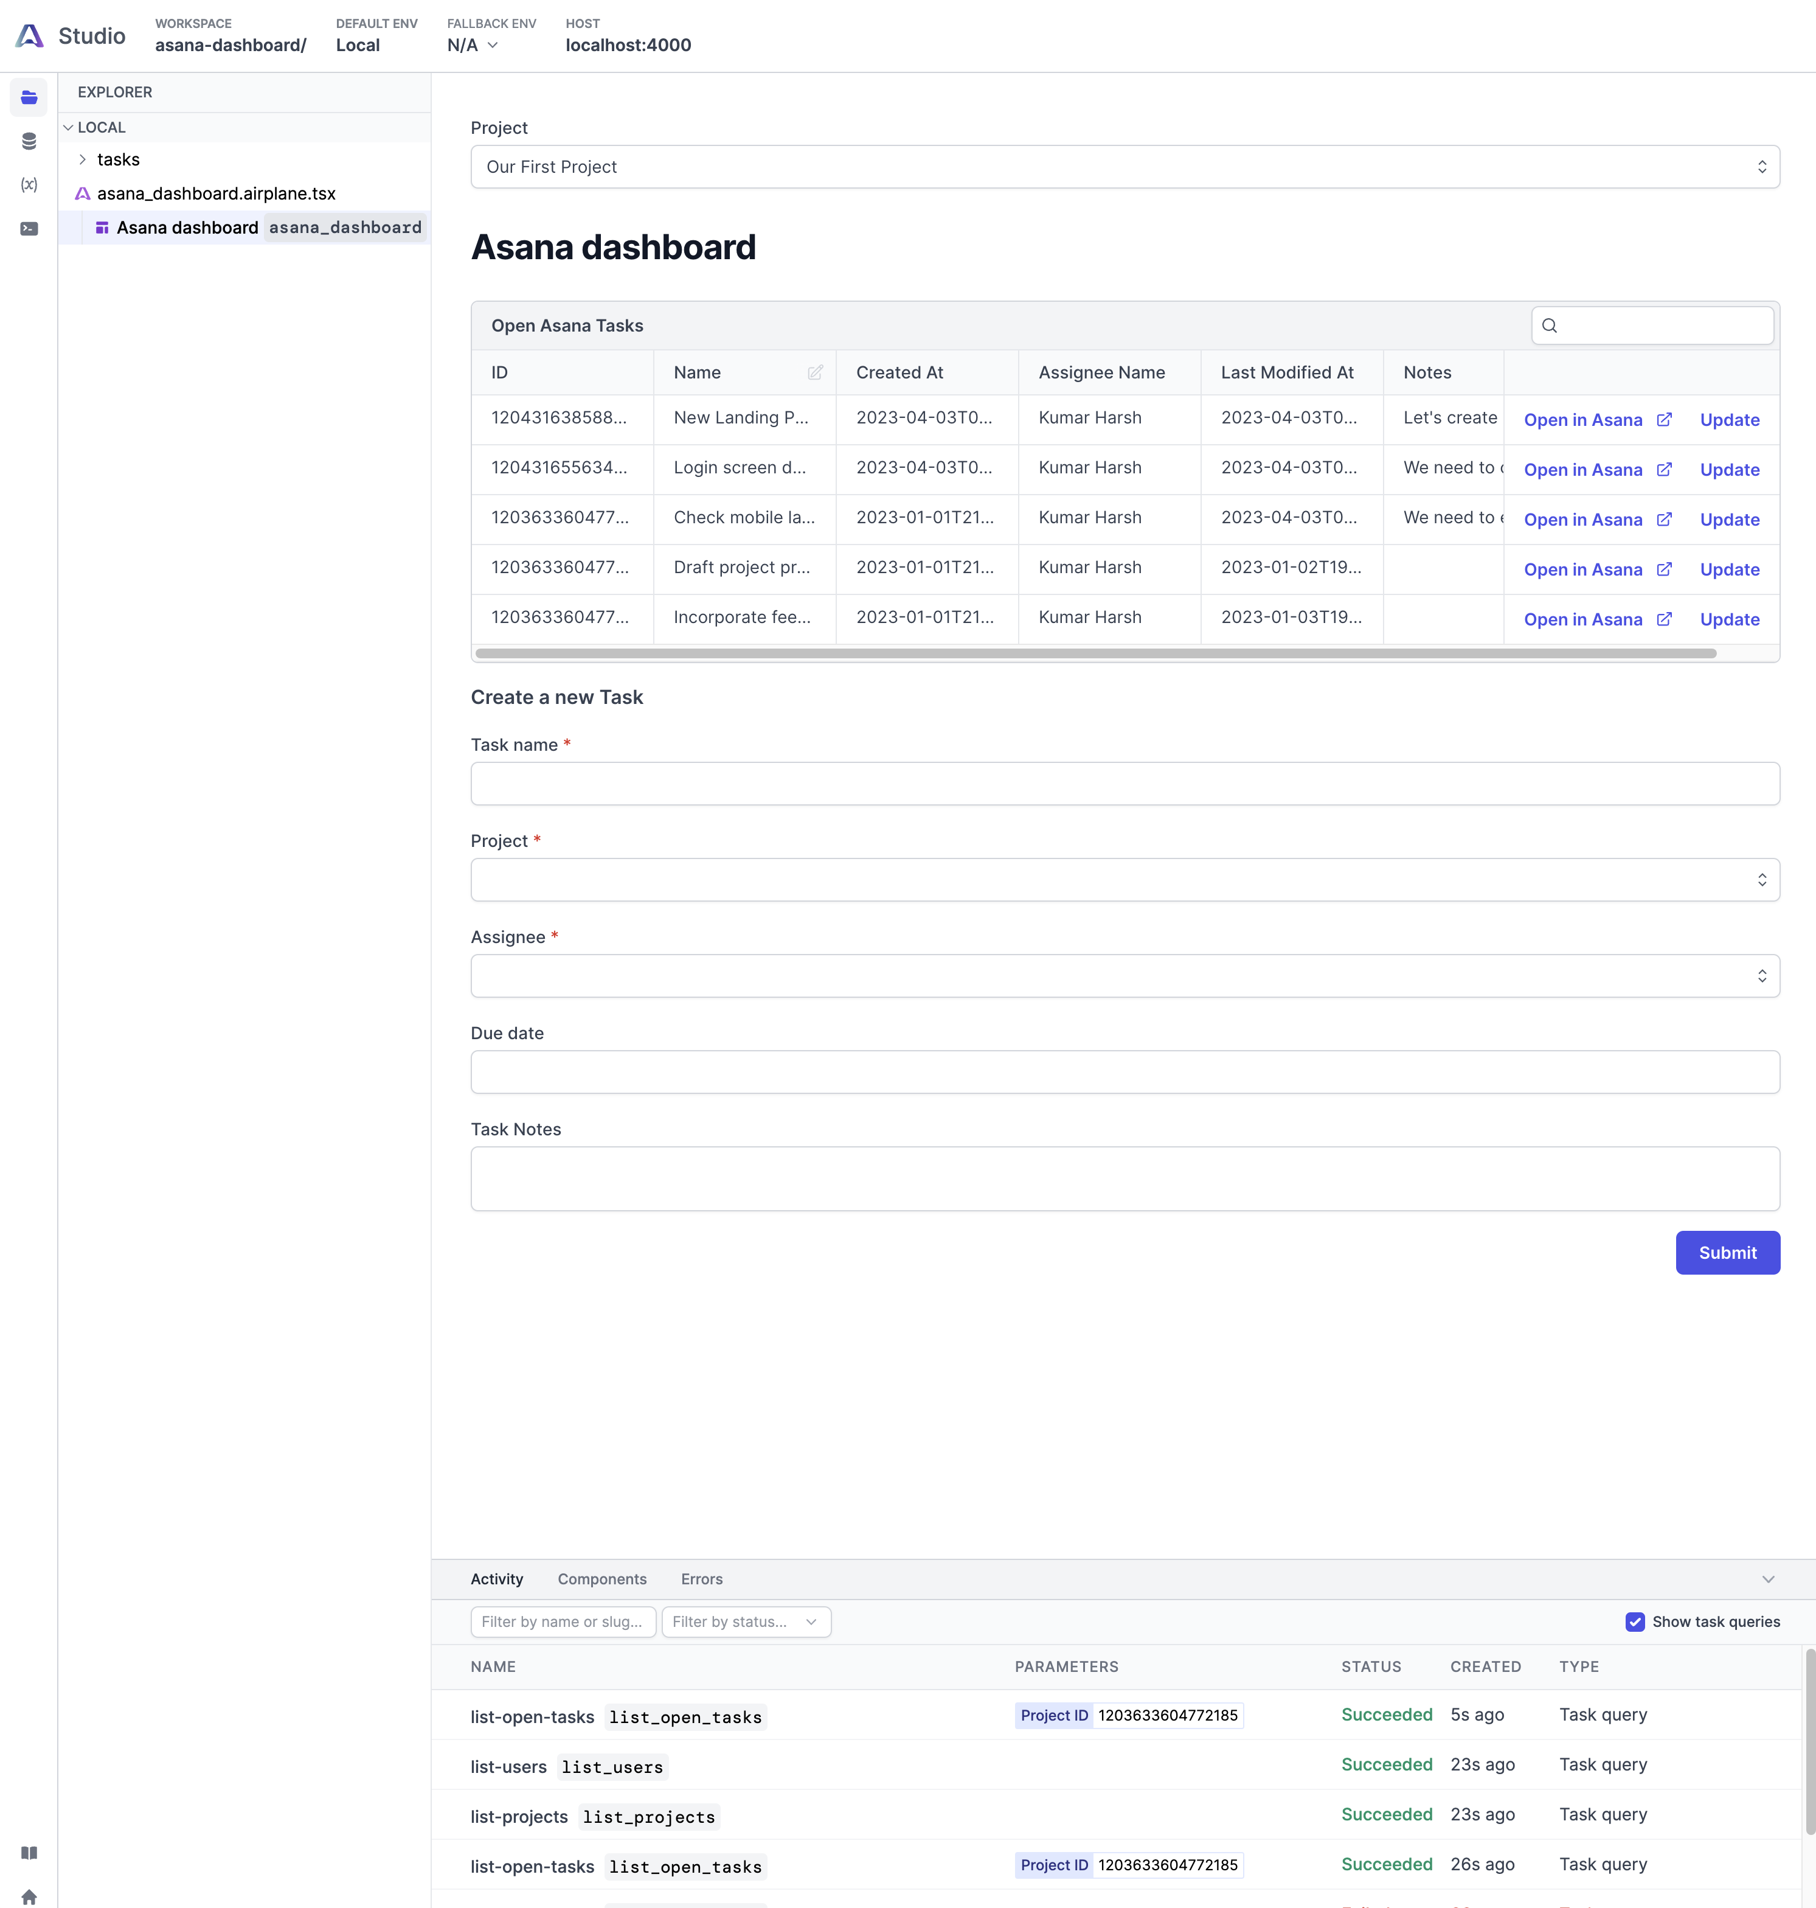The image size is (1816, 1908).
Task: Switch to the Activity tab
Action: [497, 1579]
